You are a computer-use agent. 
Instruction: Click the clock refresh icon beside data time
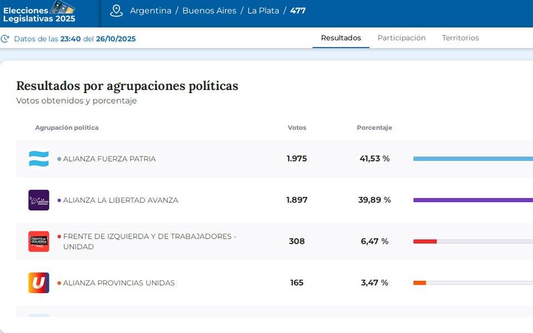coord(5,39)
